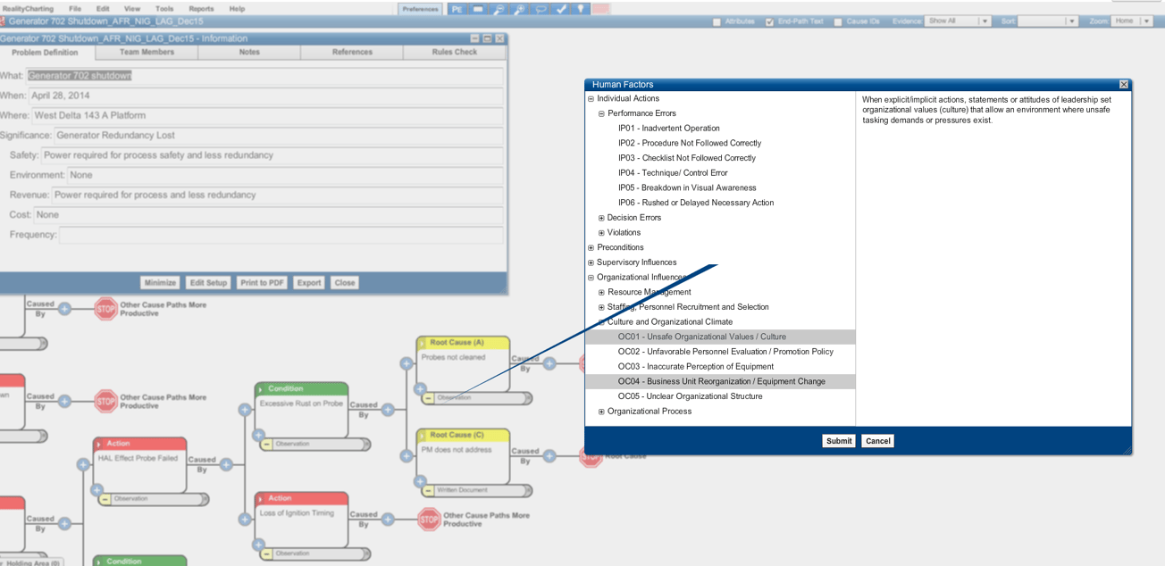This screenshot has height=566, width=1165.
Task: Click the Submit button in Human Factors dialog
Action: pyautogui.click(x=838, y=440)
